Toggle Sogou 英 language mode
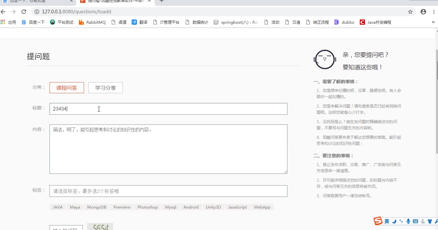 click(387, 221)
